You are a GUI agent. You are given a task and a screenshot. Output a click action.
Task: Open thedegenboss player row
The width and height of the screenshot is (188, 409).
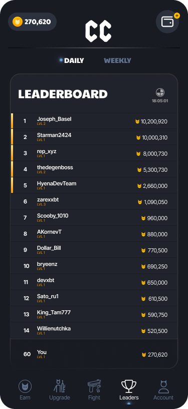(94, 170)
